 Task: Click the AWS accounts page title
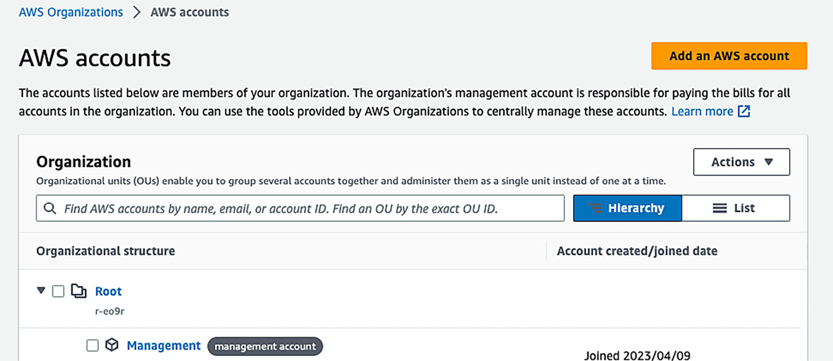tap(95, 58)
